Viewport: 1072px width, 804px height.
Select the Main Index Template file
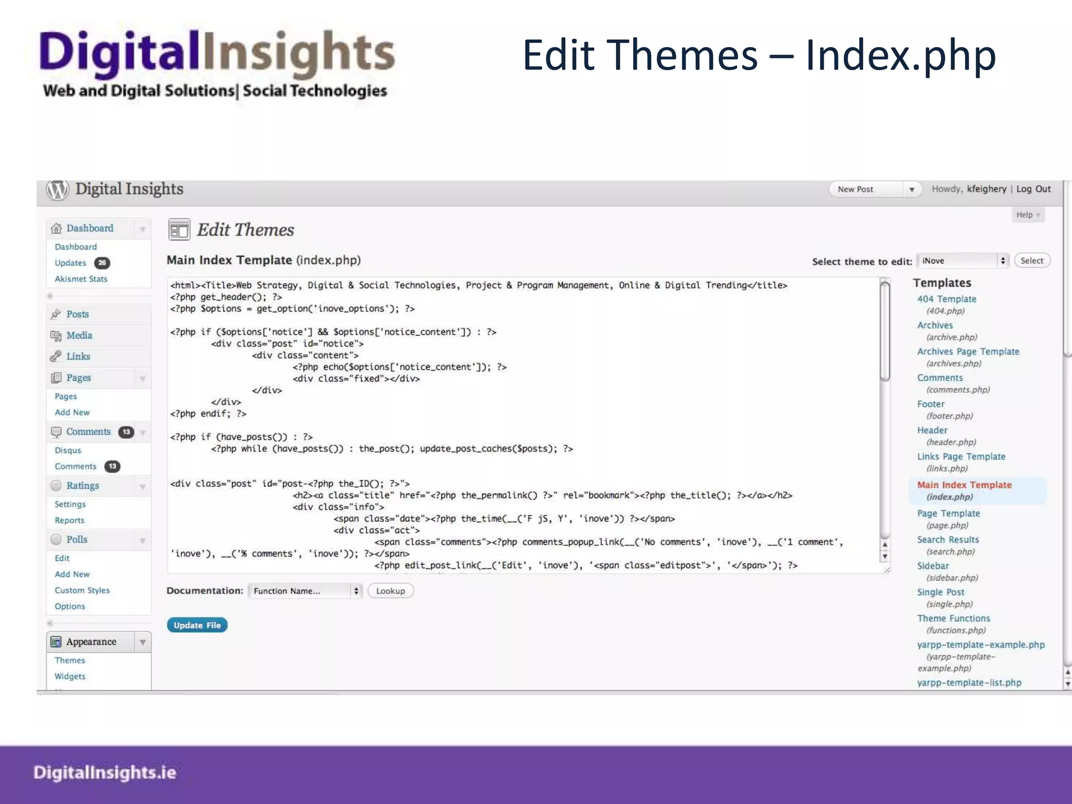[964, 485]
